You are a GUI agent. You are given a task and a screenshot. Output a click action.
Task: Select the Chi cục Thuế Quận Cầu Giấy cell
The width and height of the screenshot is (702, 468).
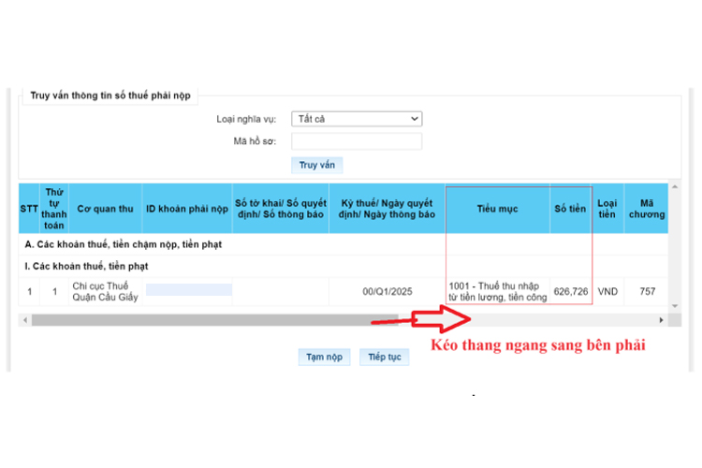point(102,292)
